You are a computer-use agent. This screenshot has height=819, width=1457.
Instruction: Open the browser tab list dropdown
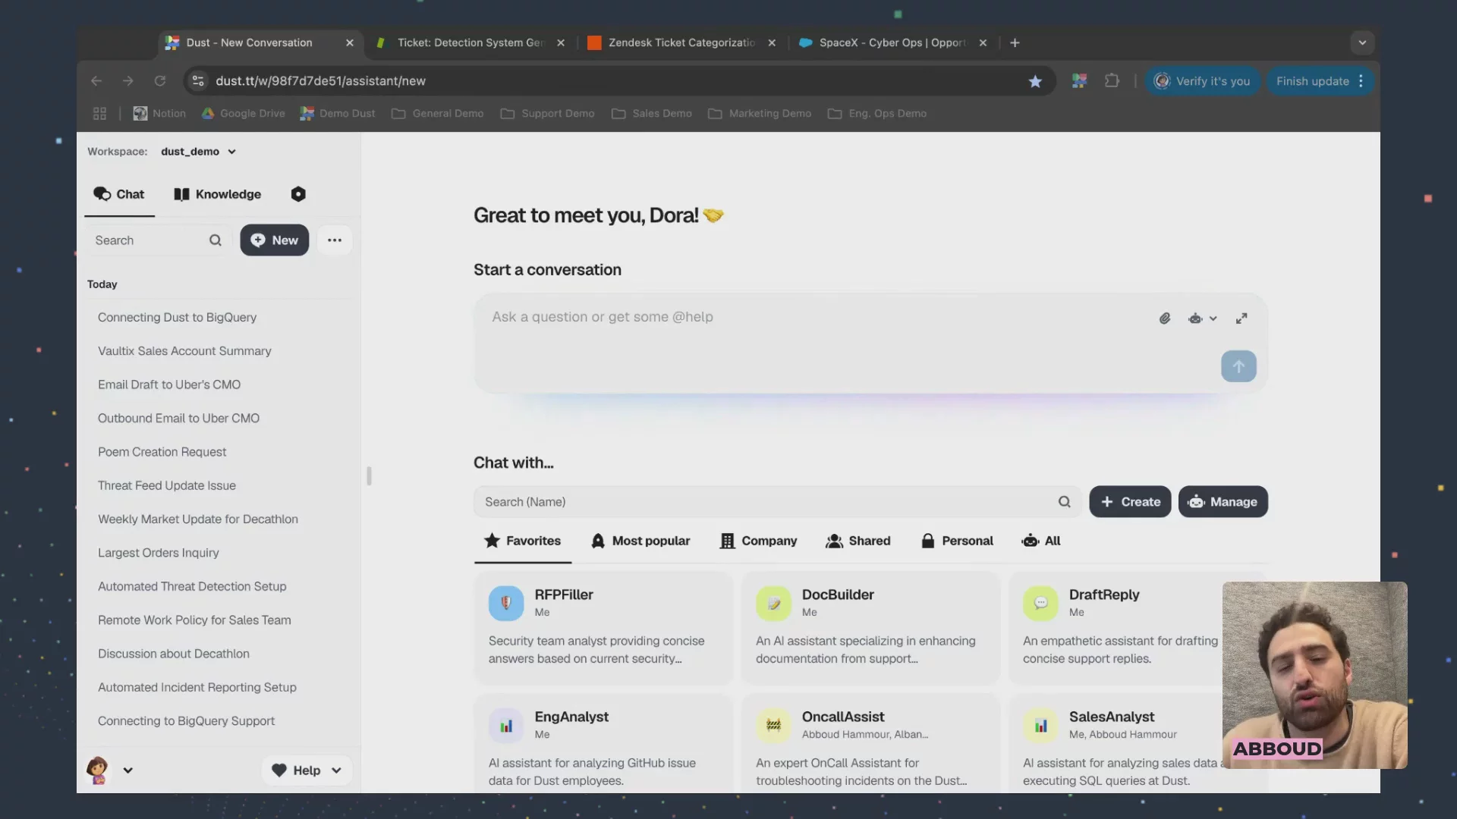click(x=1362, y=43)
